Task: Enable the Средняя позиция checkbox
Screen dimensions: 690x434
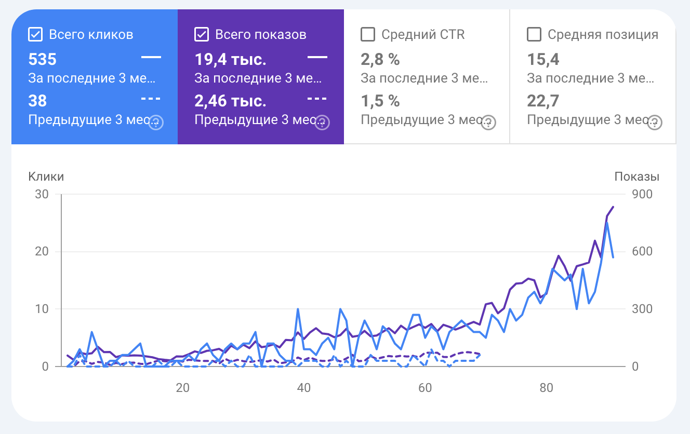Action: 534,35
